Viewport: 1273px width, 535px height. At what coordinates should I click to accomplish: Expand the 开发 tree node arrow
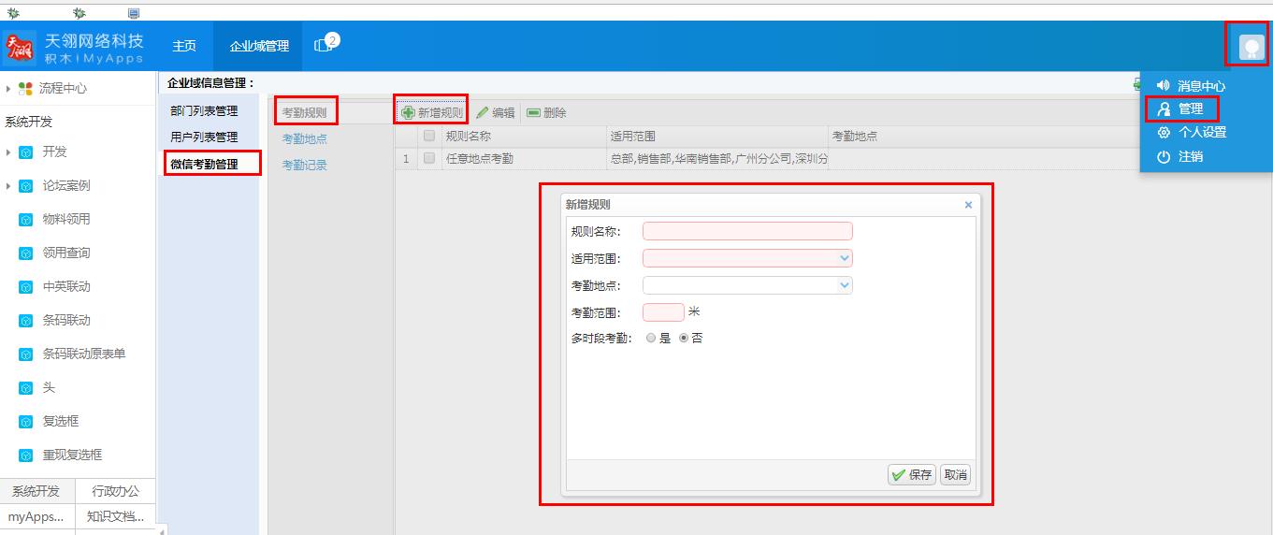(8, 152)
